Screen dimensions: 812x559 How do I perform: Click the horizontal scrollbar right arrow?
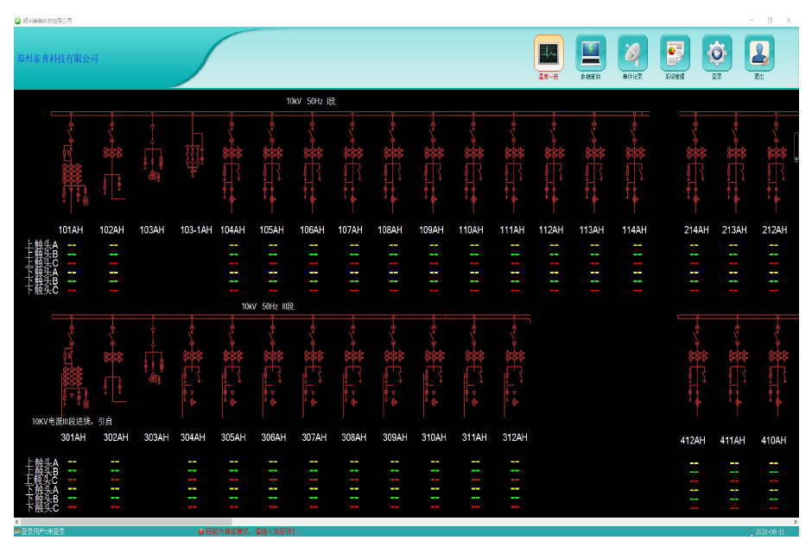[795, 522]
